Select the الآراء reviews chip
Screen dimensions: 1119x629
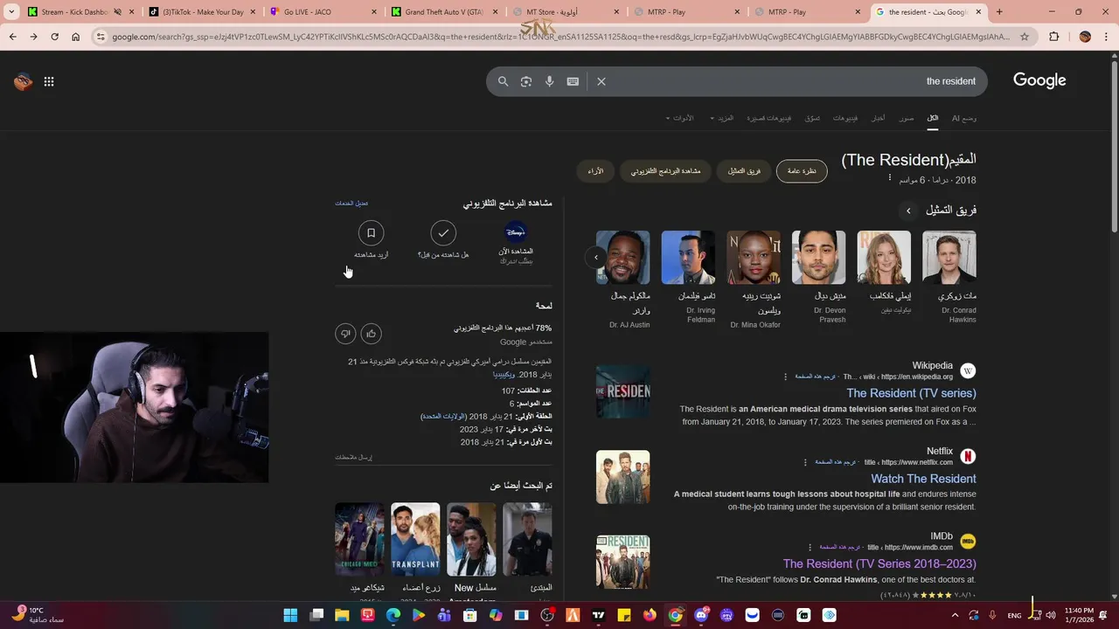[x=595, y=171]
